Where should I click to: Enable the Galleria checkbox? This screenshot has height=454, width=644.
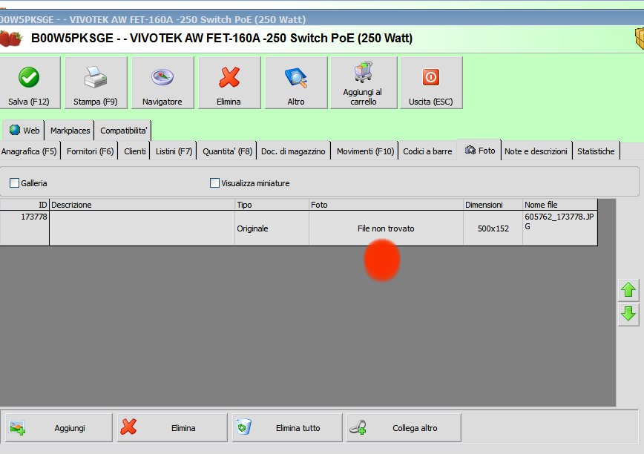click(x=14, y=183)
